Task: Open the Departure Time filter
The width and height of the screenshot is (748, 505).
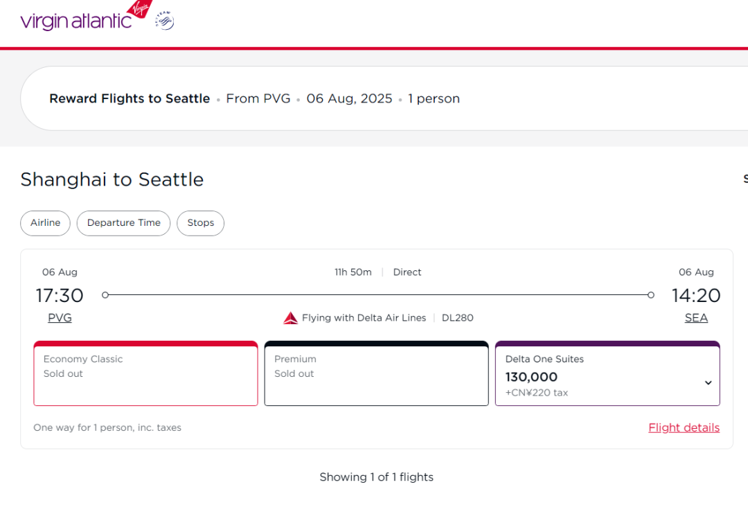Action: coord(124,223)
